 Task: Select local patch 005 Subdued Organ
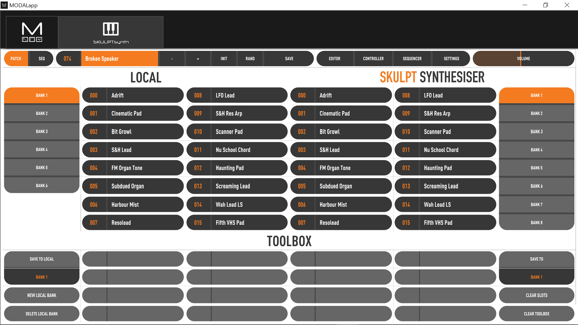click(133, 186)
